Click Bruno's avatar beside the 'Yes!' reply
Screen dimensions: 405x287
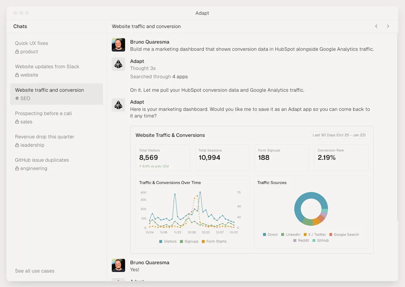pyautogui.click(x=118, y=266)
